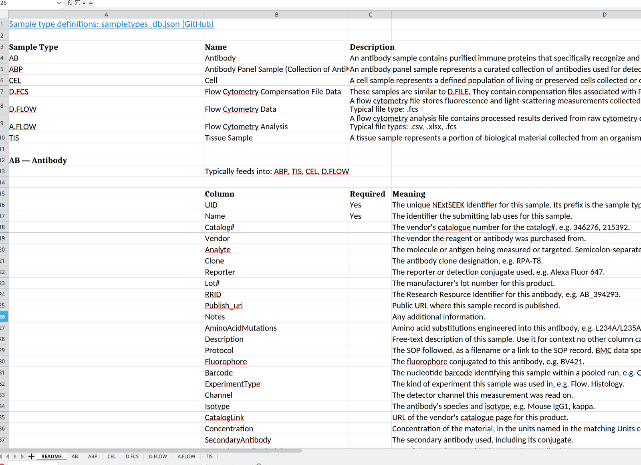Select column C header
The image size is (641, 465).
370,14
